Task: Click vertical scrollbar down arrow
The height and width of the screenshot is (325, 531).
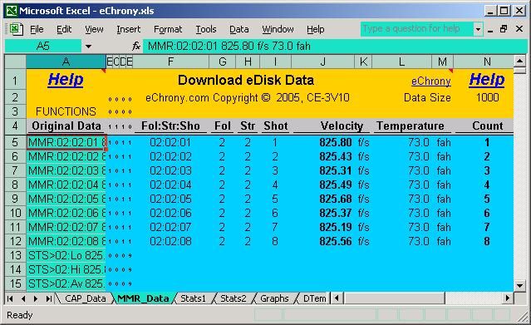Action: click(x=520, y=285)
